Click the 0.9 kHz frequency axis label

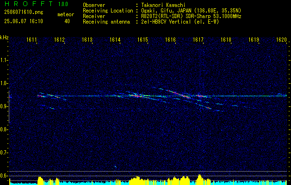click(4, 106)
